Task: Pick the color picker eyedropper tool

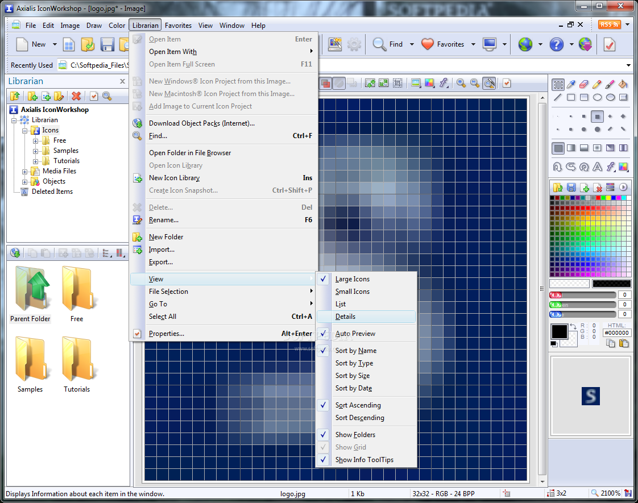Action: [571, 84]
